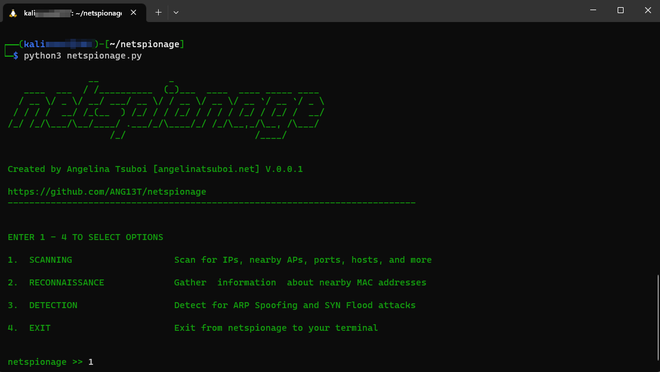The height and width of the screenshot is (372, 660).
Task: Click 'ENTER 1 - 4 TO SELECT OPTIONS' heading
Action: [x=85, y=237]
